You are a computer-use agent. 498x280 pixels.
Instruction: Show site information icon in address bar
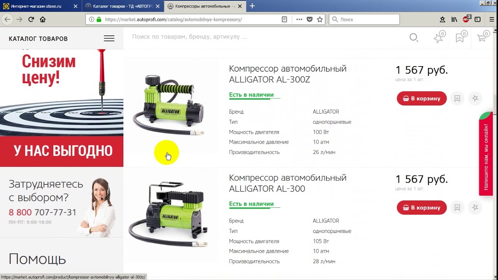91,19
